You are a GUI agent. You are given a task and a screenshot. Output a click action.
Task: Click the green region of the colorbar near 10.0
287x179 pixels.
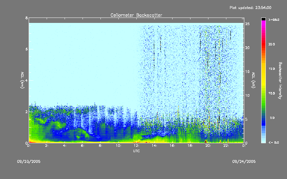263,93
